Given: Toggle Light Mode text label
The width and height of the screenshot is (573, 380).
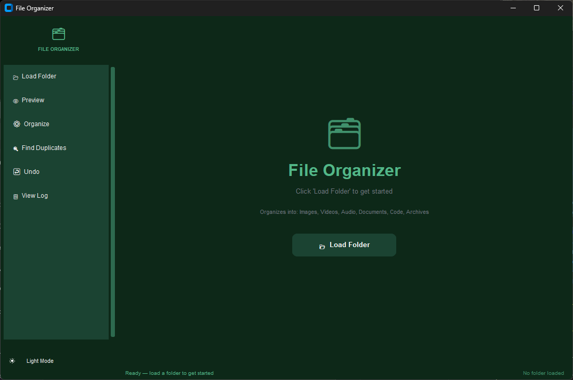Looking at the screenshot, I should point(40,361).
